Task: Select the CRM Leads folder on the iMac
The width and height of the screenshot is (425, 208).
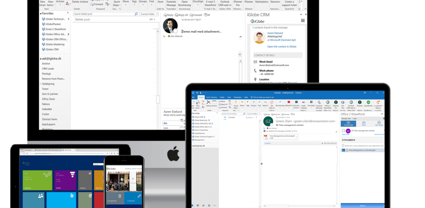Action: 48,69
